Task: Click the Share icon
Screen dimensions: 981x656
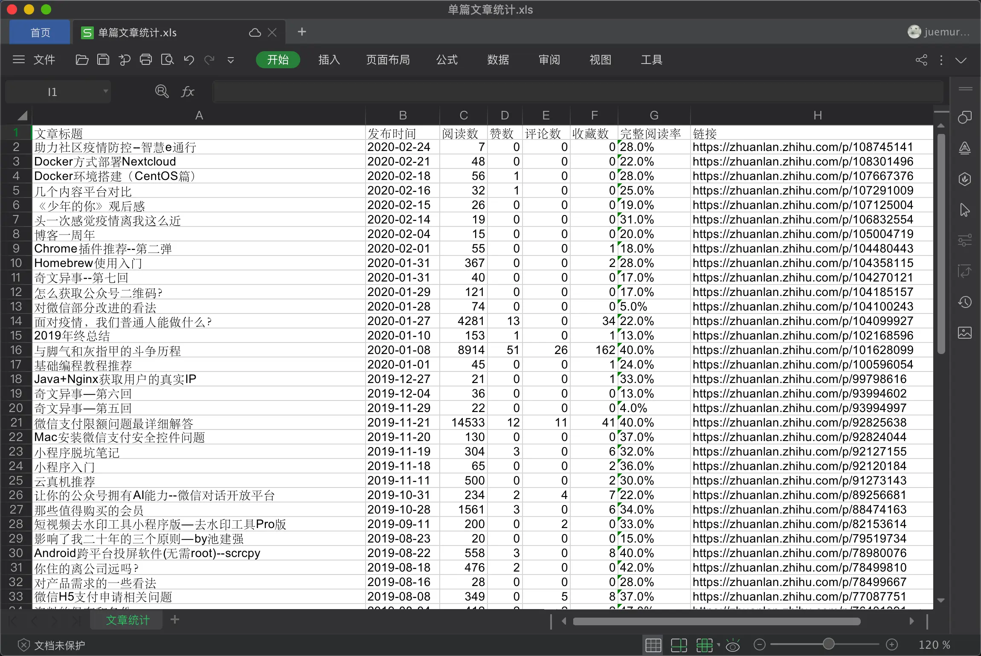Action: (921, 60)
